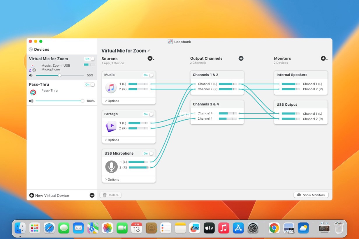Open the Monitors add plus menu
Image resolution: width=359 pixels, height=239 pixels.
(324, 59)
